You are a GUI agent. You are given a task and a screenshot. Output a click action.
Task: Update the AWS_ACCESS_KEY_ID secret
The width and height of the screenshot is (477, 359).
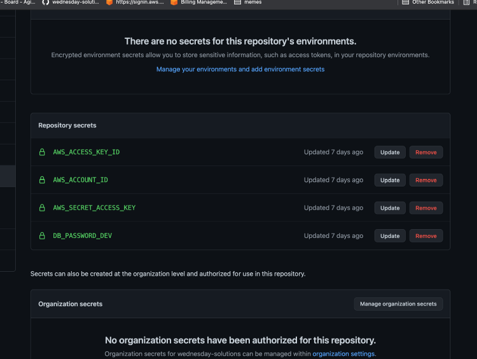tap(390, 152)
